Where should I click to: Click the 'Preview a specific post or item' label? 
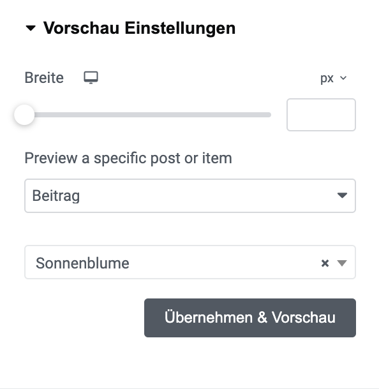[x=128, y=158]
